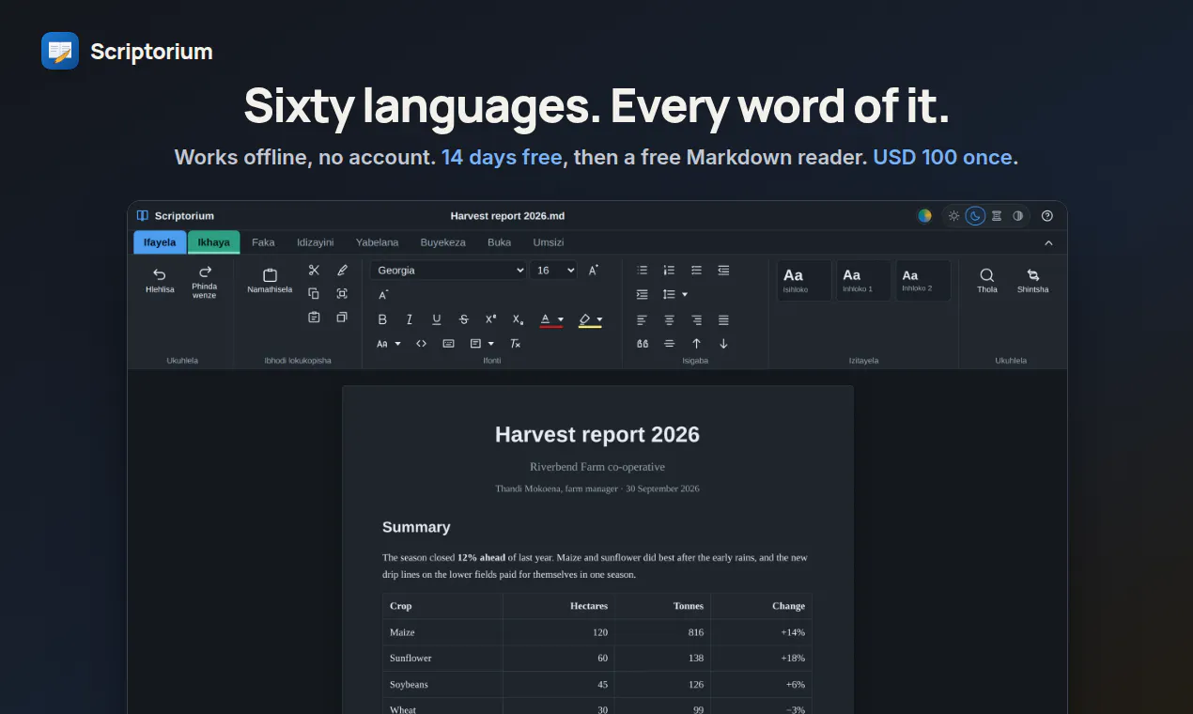Image resolution: width=1193 pixels, height=714 pixels.
Task: Insert inline code with the angle-brackets icon
Action: (x=422, y=344)
